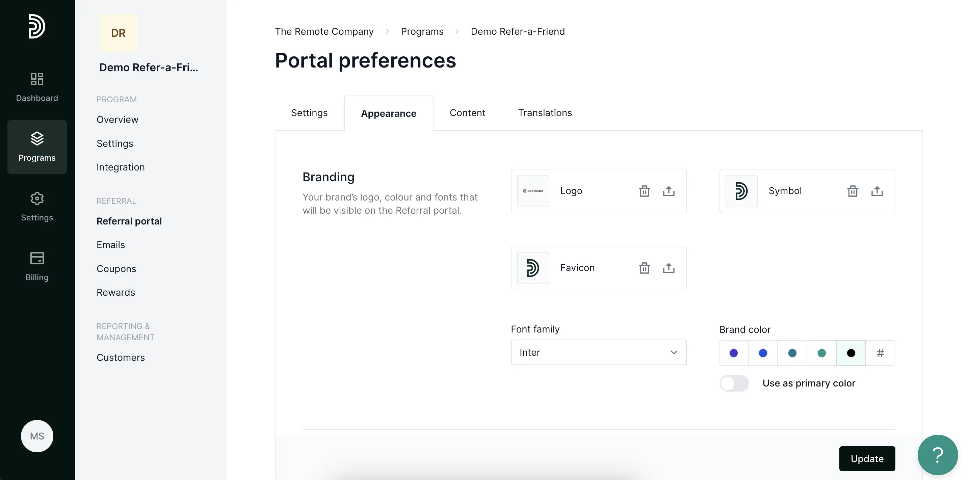Viewport: 969px width, 480px height.
Task: Open Billing in the sidebar
Action: pyautogui.click(x=37, y=266)
